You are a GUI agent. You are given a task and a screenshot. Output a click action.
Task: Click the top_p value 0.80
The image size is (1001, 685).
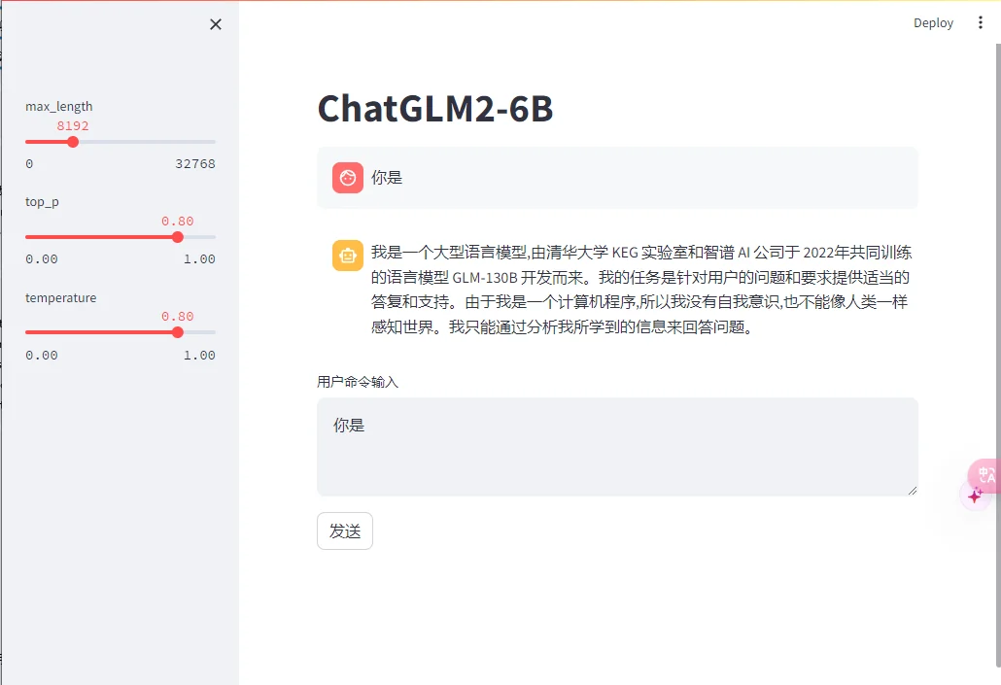tap(178, 221)
